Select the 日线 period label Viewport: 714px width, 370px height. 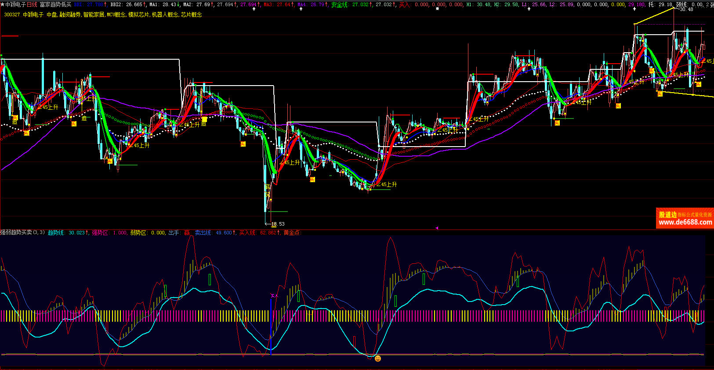coord(32,4)
